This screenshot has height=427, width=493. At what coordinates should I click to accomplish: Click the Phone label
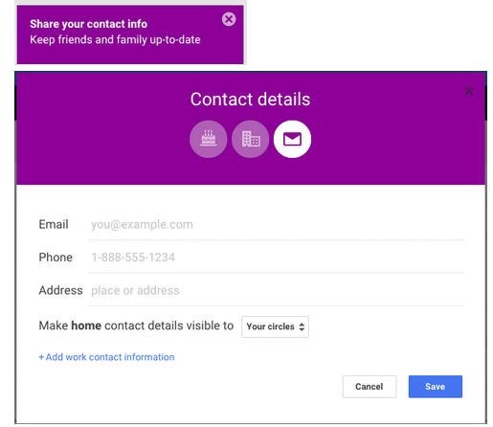point(56,258)
